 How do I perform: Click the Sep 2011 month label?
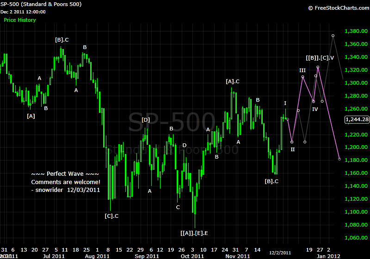tap(147, 256)
